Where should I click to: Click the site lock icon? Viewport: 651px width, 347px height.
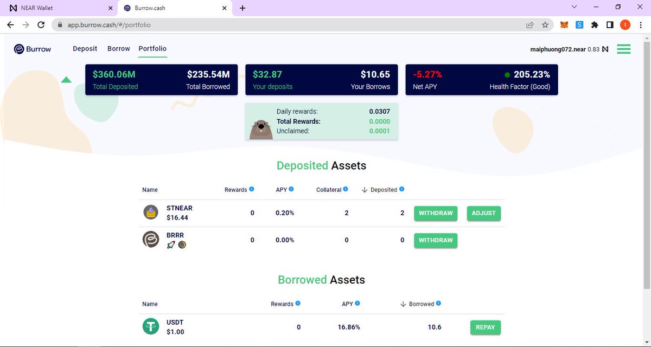(x=60, y=25)
